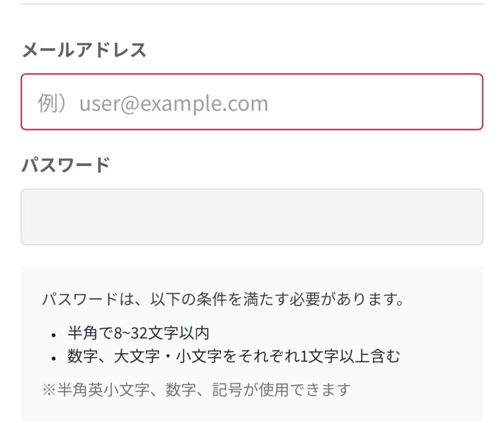Click the パスワード field label
The height and width of the screenshot is (423, 504).
pyautogui.click(x=65, y=165)
